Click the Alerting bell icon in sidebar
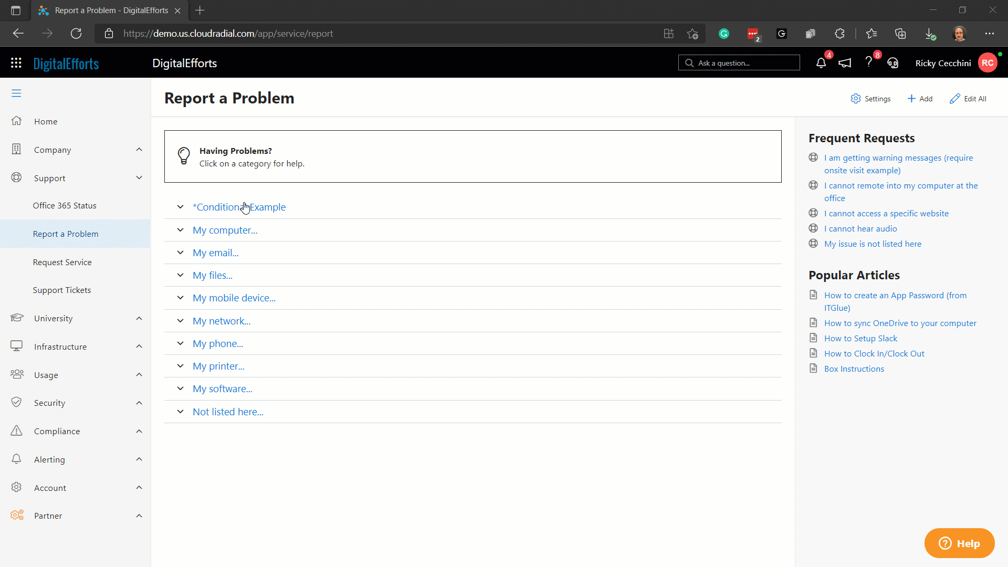This screenshot has width=1008, height=567. click(x=17, y=459)
